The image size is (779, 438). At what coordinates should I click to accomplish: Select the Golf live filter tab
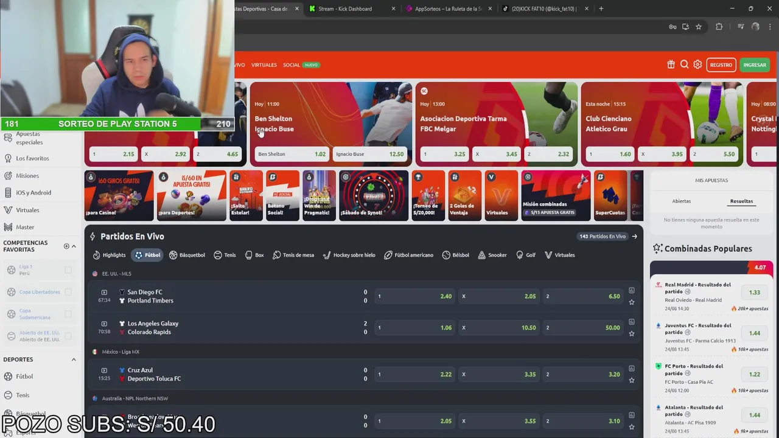[526, 255]
